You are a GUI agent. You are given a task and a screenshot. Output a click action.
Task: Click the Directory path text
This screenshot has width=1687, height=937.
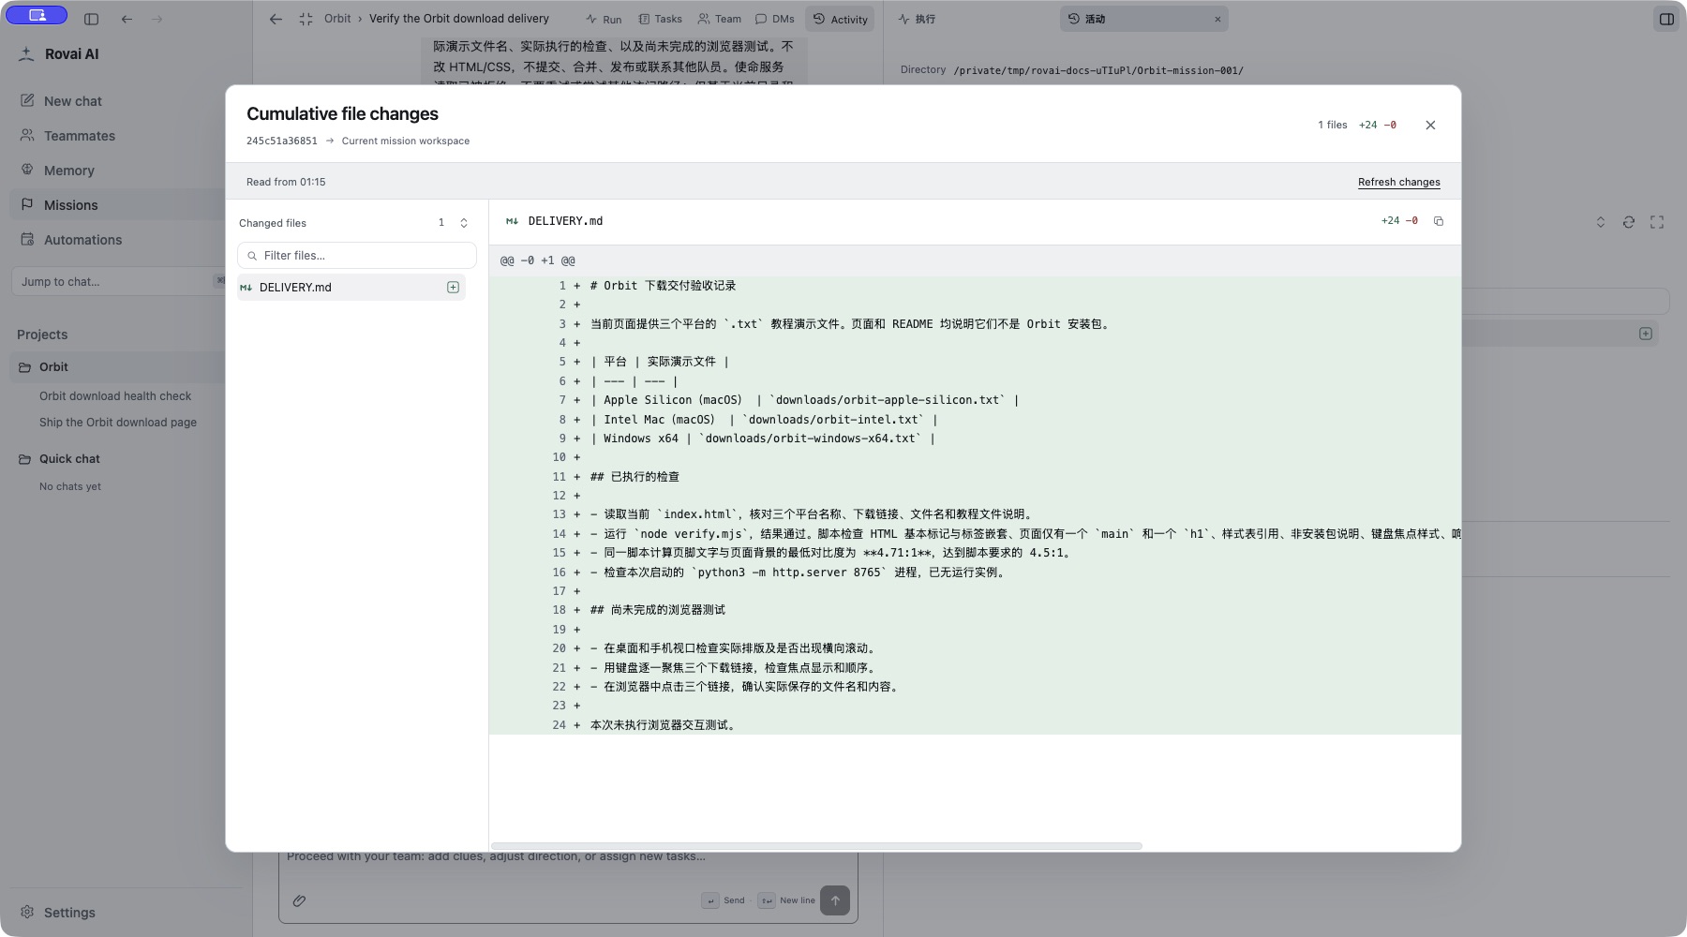[x=1097, y=70]
